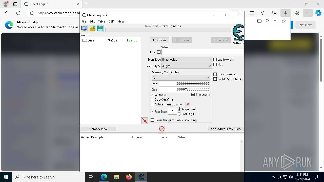The image size is (324, 182).
Task: Open Edge settings and more ellipsis
Action: [308, 13]
